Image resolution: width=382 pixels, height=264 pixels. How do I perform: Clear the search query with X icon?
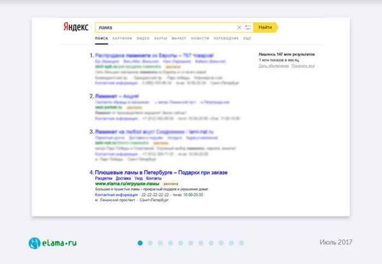click(x=239, y=27)
